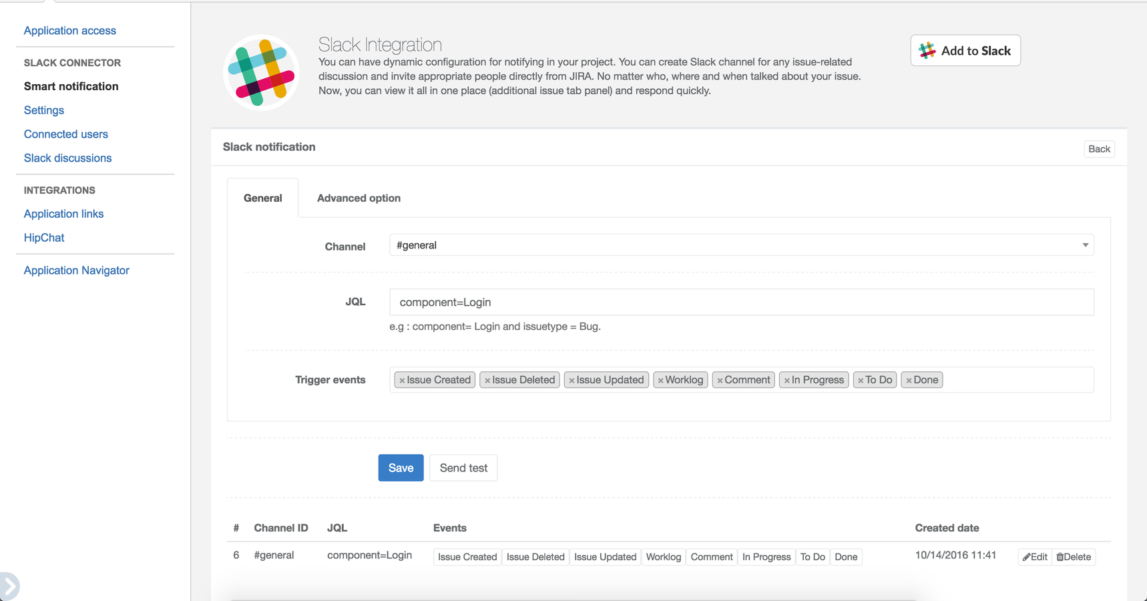This screenshot has height=601, width=1147.
Task: Remove the To Do trigger tag
Action: point(861,381)
